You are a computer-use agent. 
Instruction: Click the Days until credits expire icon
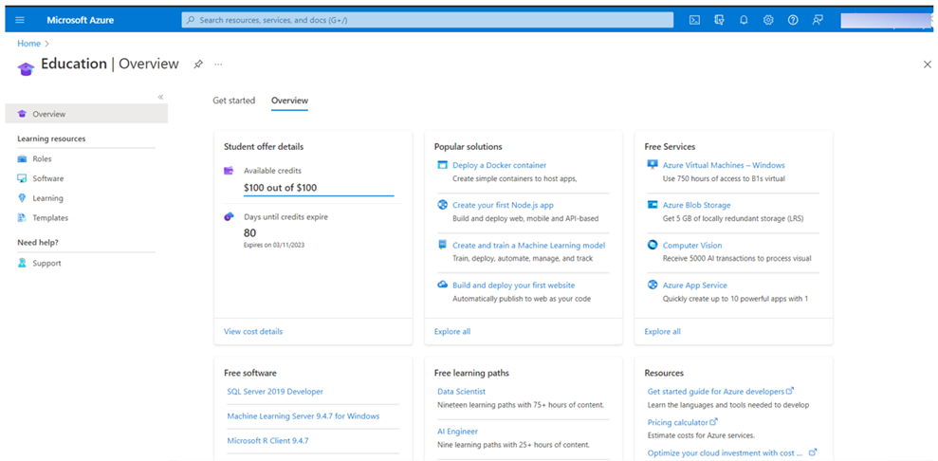pos(229,217)
